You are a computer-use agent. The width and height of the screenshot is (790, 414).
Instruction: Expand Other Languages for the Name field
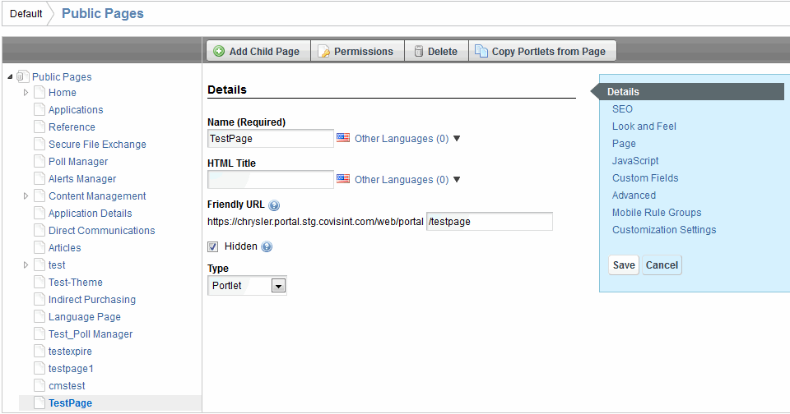click(x=457, y=139)
